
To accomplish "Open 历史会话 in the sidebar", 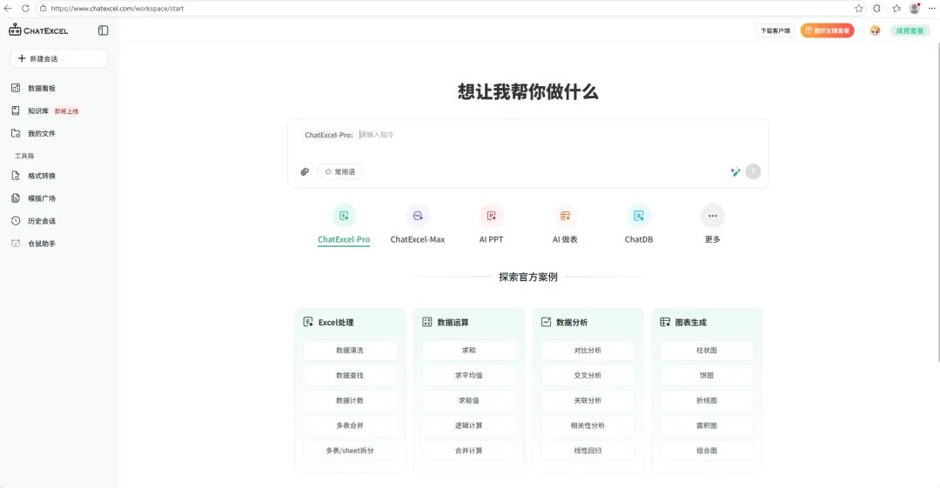I will [x=42, y=221].
